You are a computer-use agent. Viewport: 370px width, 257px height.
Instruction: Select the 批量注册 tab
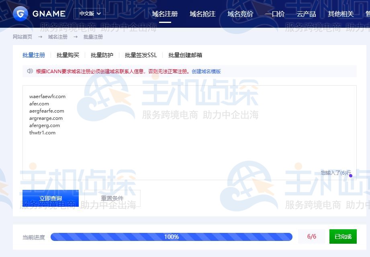(x=34, y=55)
